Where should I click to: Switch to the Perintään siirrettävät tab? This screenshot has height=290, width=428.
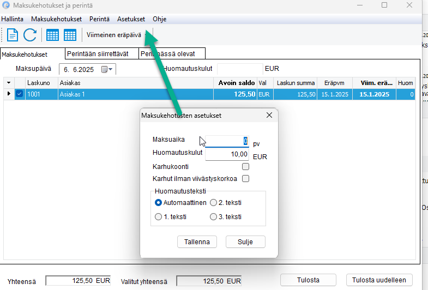[x=102, y=53]
